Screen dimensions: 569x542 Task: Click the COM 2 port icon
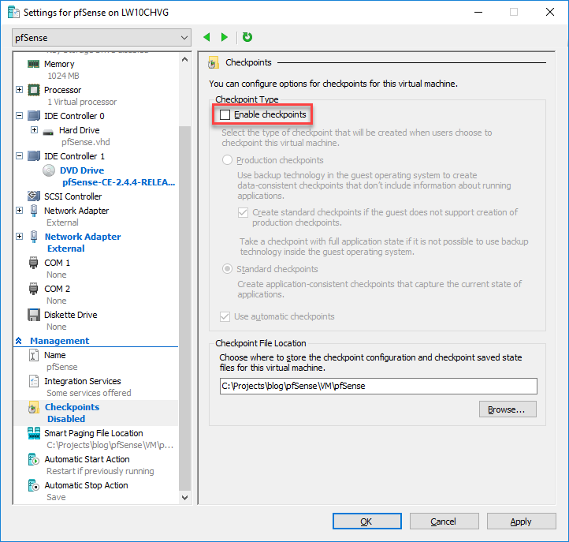coord(33,289)
